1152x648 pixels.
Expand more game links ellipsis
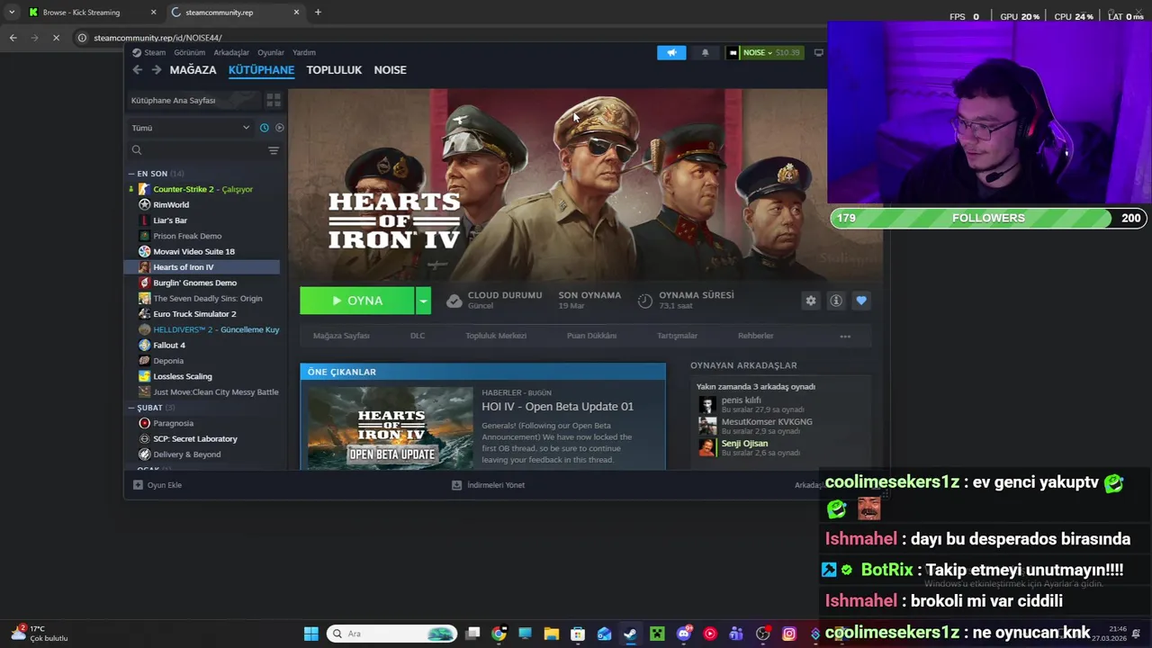[x=845, y=336]
